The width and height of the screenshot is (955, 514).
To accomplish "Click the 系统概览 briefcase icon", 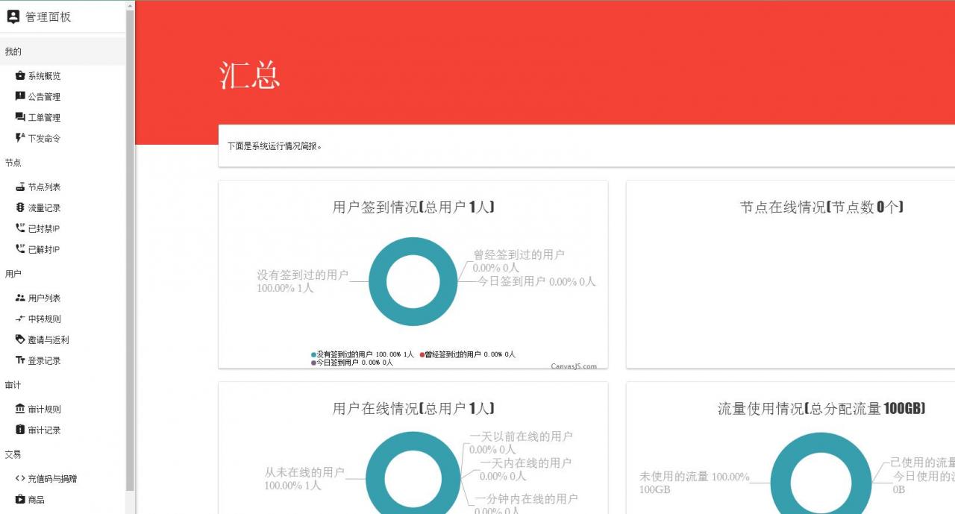I will pyautogui.click(x=20, y=75).
